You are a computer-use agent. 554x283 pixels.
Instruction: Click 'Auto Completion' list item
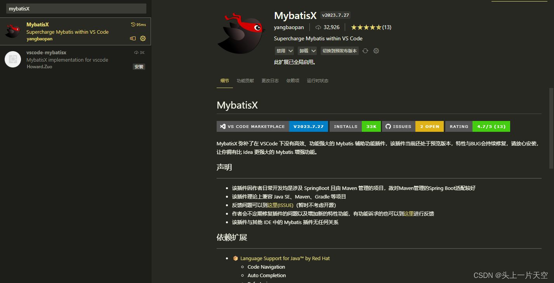click(x=267, y=275)
